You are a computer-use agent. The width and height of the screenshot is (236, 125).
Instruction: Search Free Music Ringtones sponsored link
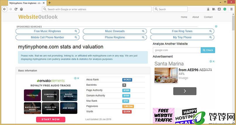tap(47, 31)
